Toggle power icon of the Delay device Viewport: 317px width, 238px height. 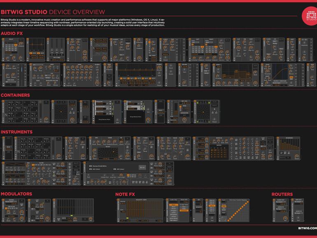tap(3, 39)
